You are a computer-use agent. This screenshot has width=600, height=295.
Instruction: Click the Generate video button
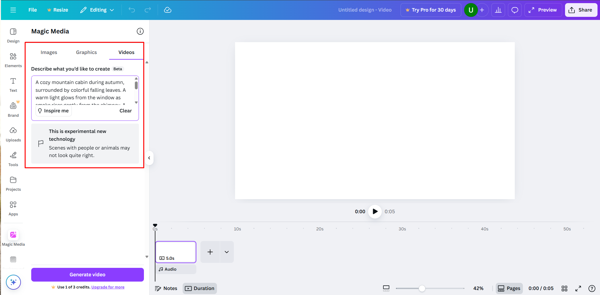[87, 274]
